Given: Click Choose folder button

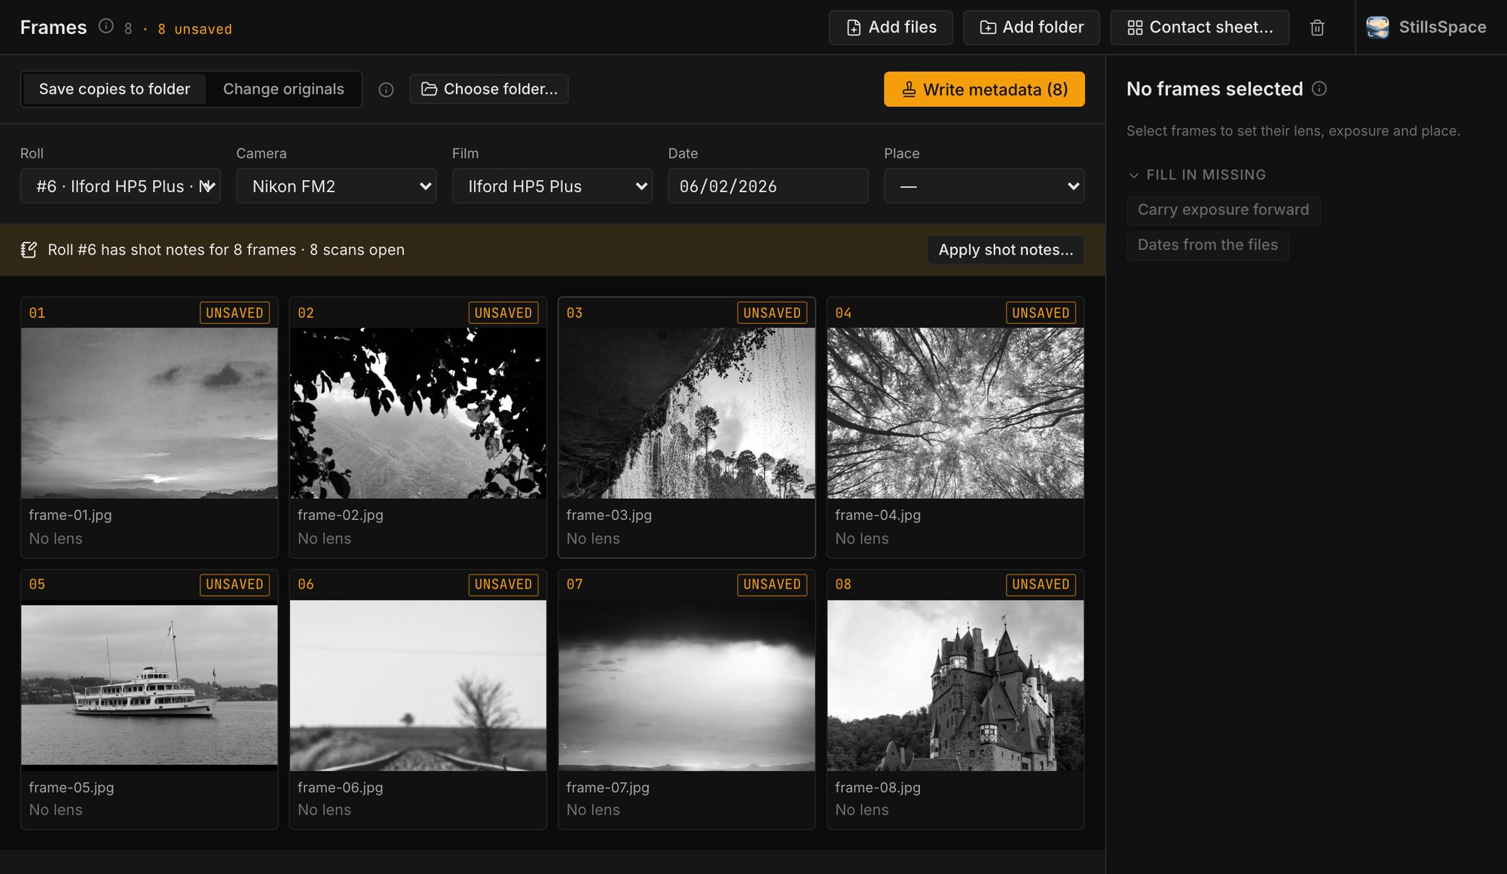Looking at the screenshot, I should tap(489, 89).
